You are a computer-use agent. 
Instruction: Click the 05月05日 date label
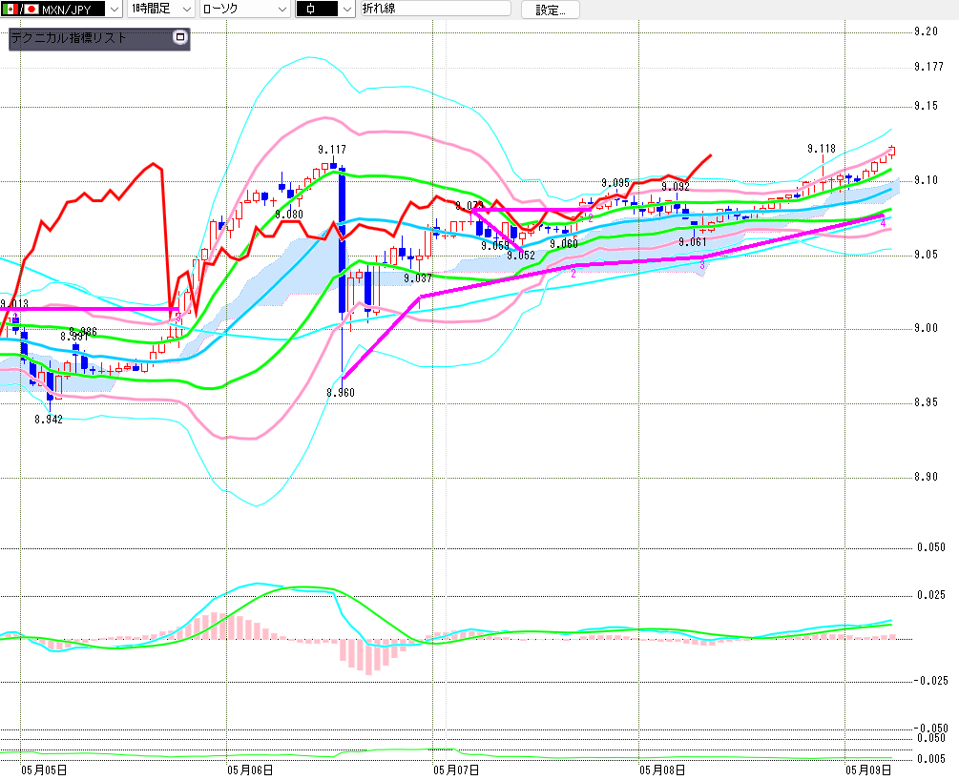click(x=44, y=770)
